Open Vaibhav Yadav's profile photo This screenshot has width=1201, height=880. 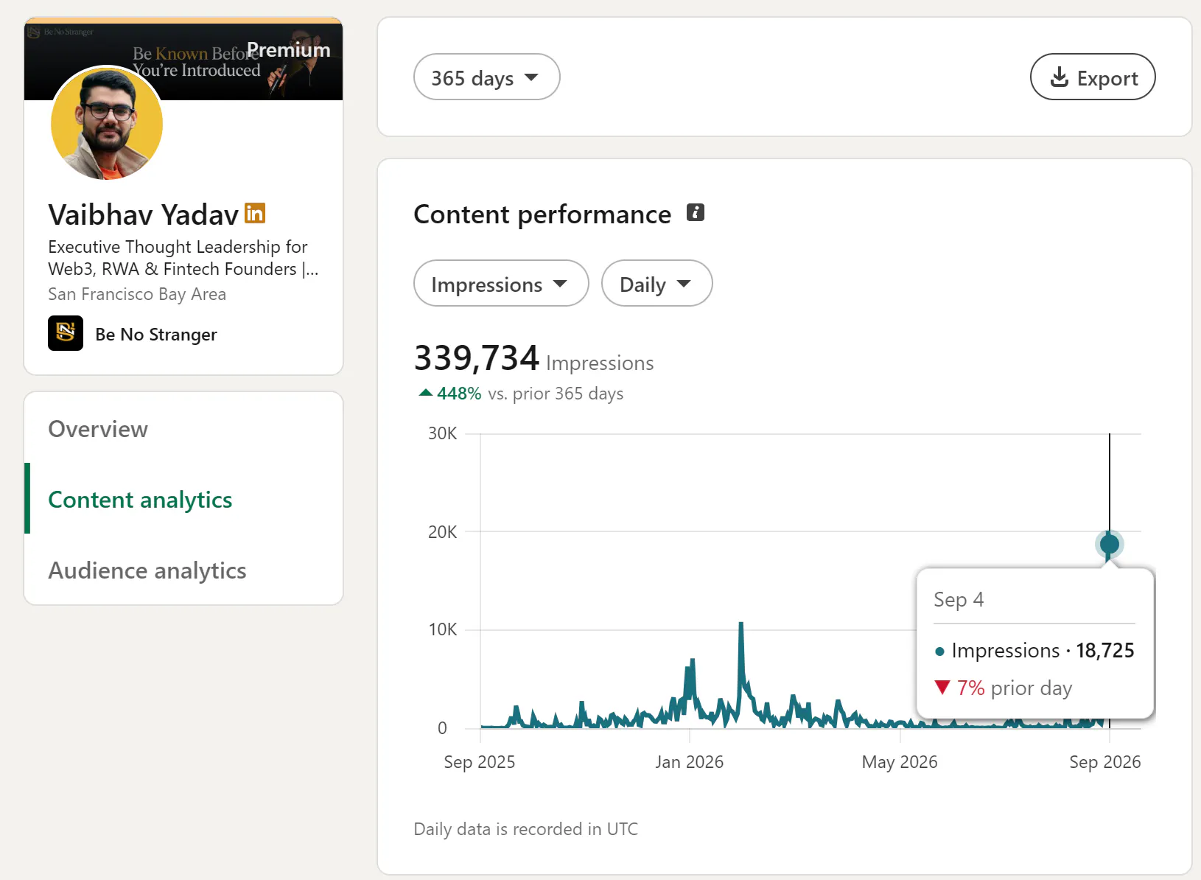[107, 123]
